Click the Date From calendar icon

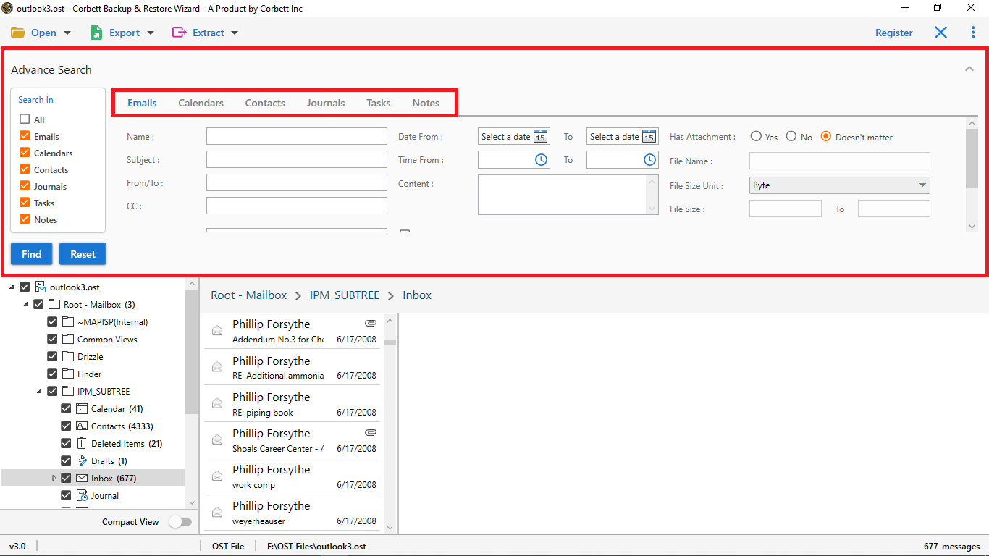(540, 137)
